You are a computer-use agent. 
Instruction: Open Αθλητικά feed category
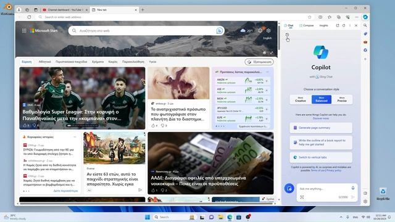point(44,62)
